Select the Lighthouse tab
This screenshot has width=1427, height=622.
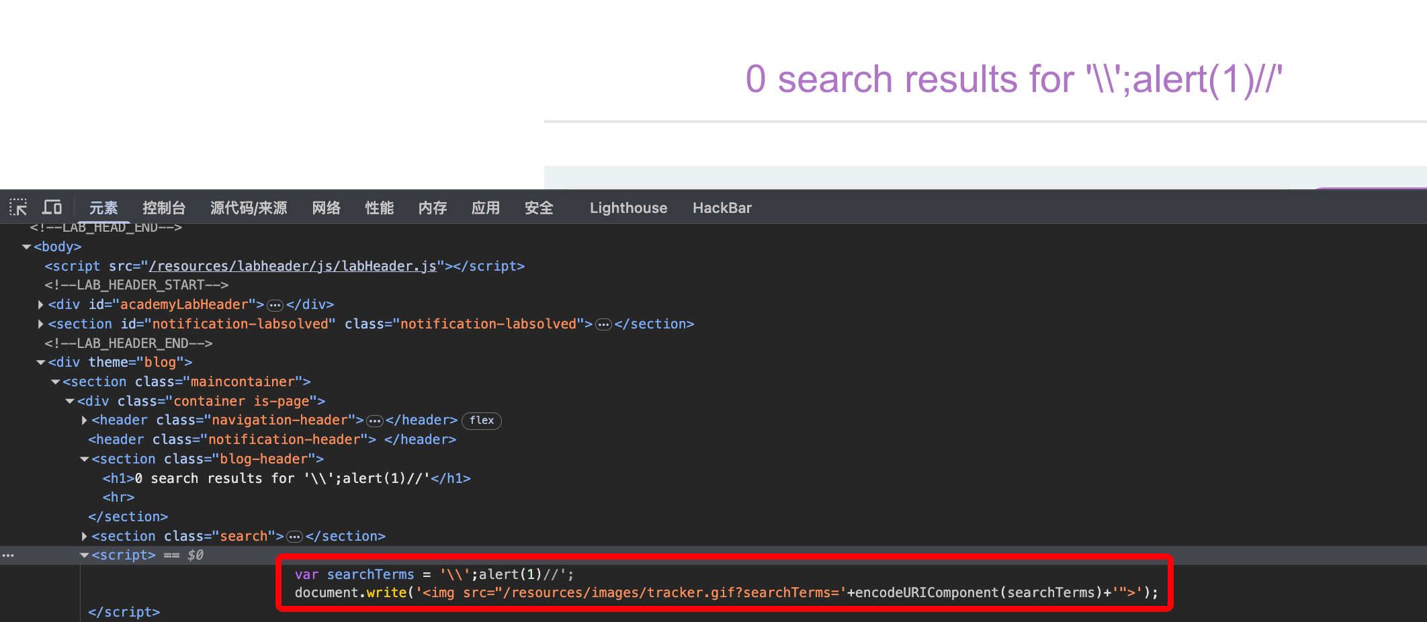point(628,208)
